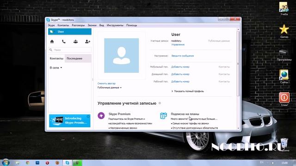The width and height of the screenshot is (296, 166).
Task: Open the call phones dial pad icon
Action: pyautogui.click(x=64, y=41)
